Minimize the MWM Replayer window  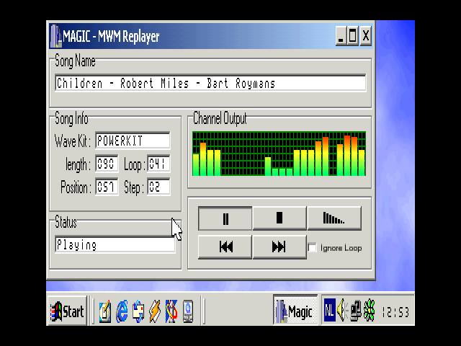[341, 36]
